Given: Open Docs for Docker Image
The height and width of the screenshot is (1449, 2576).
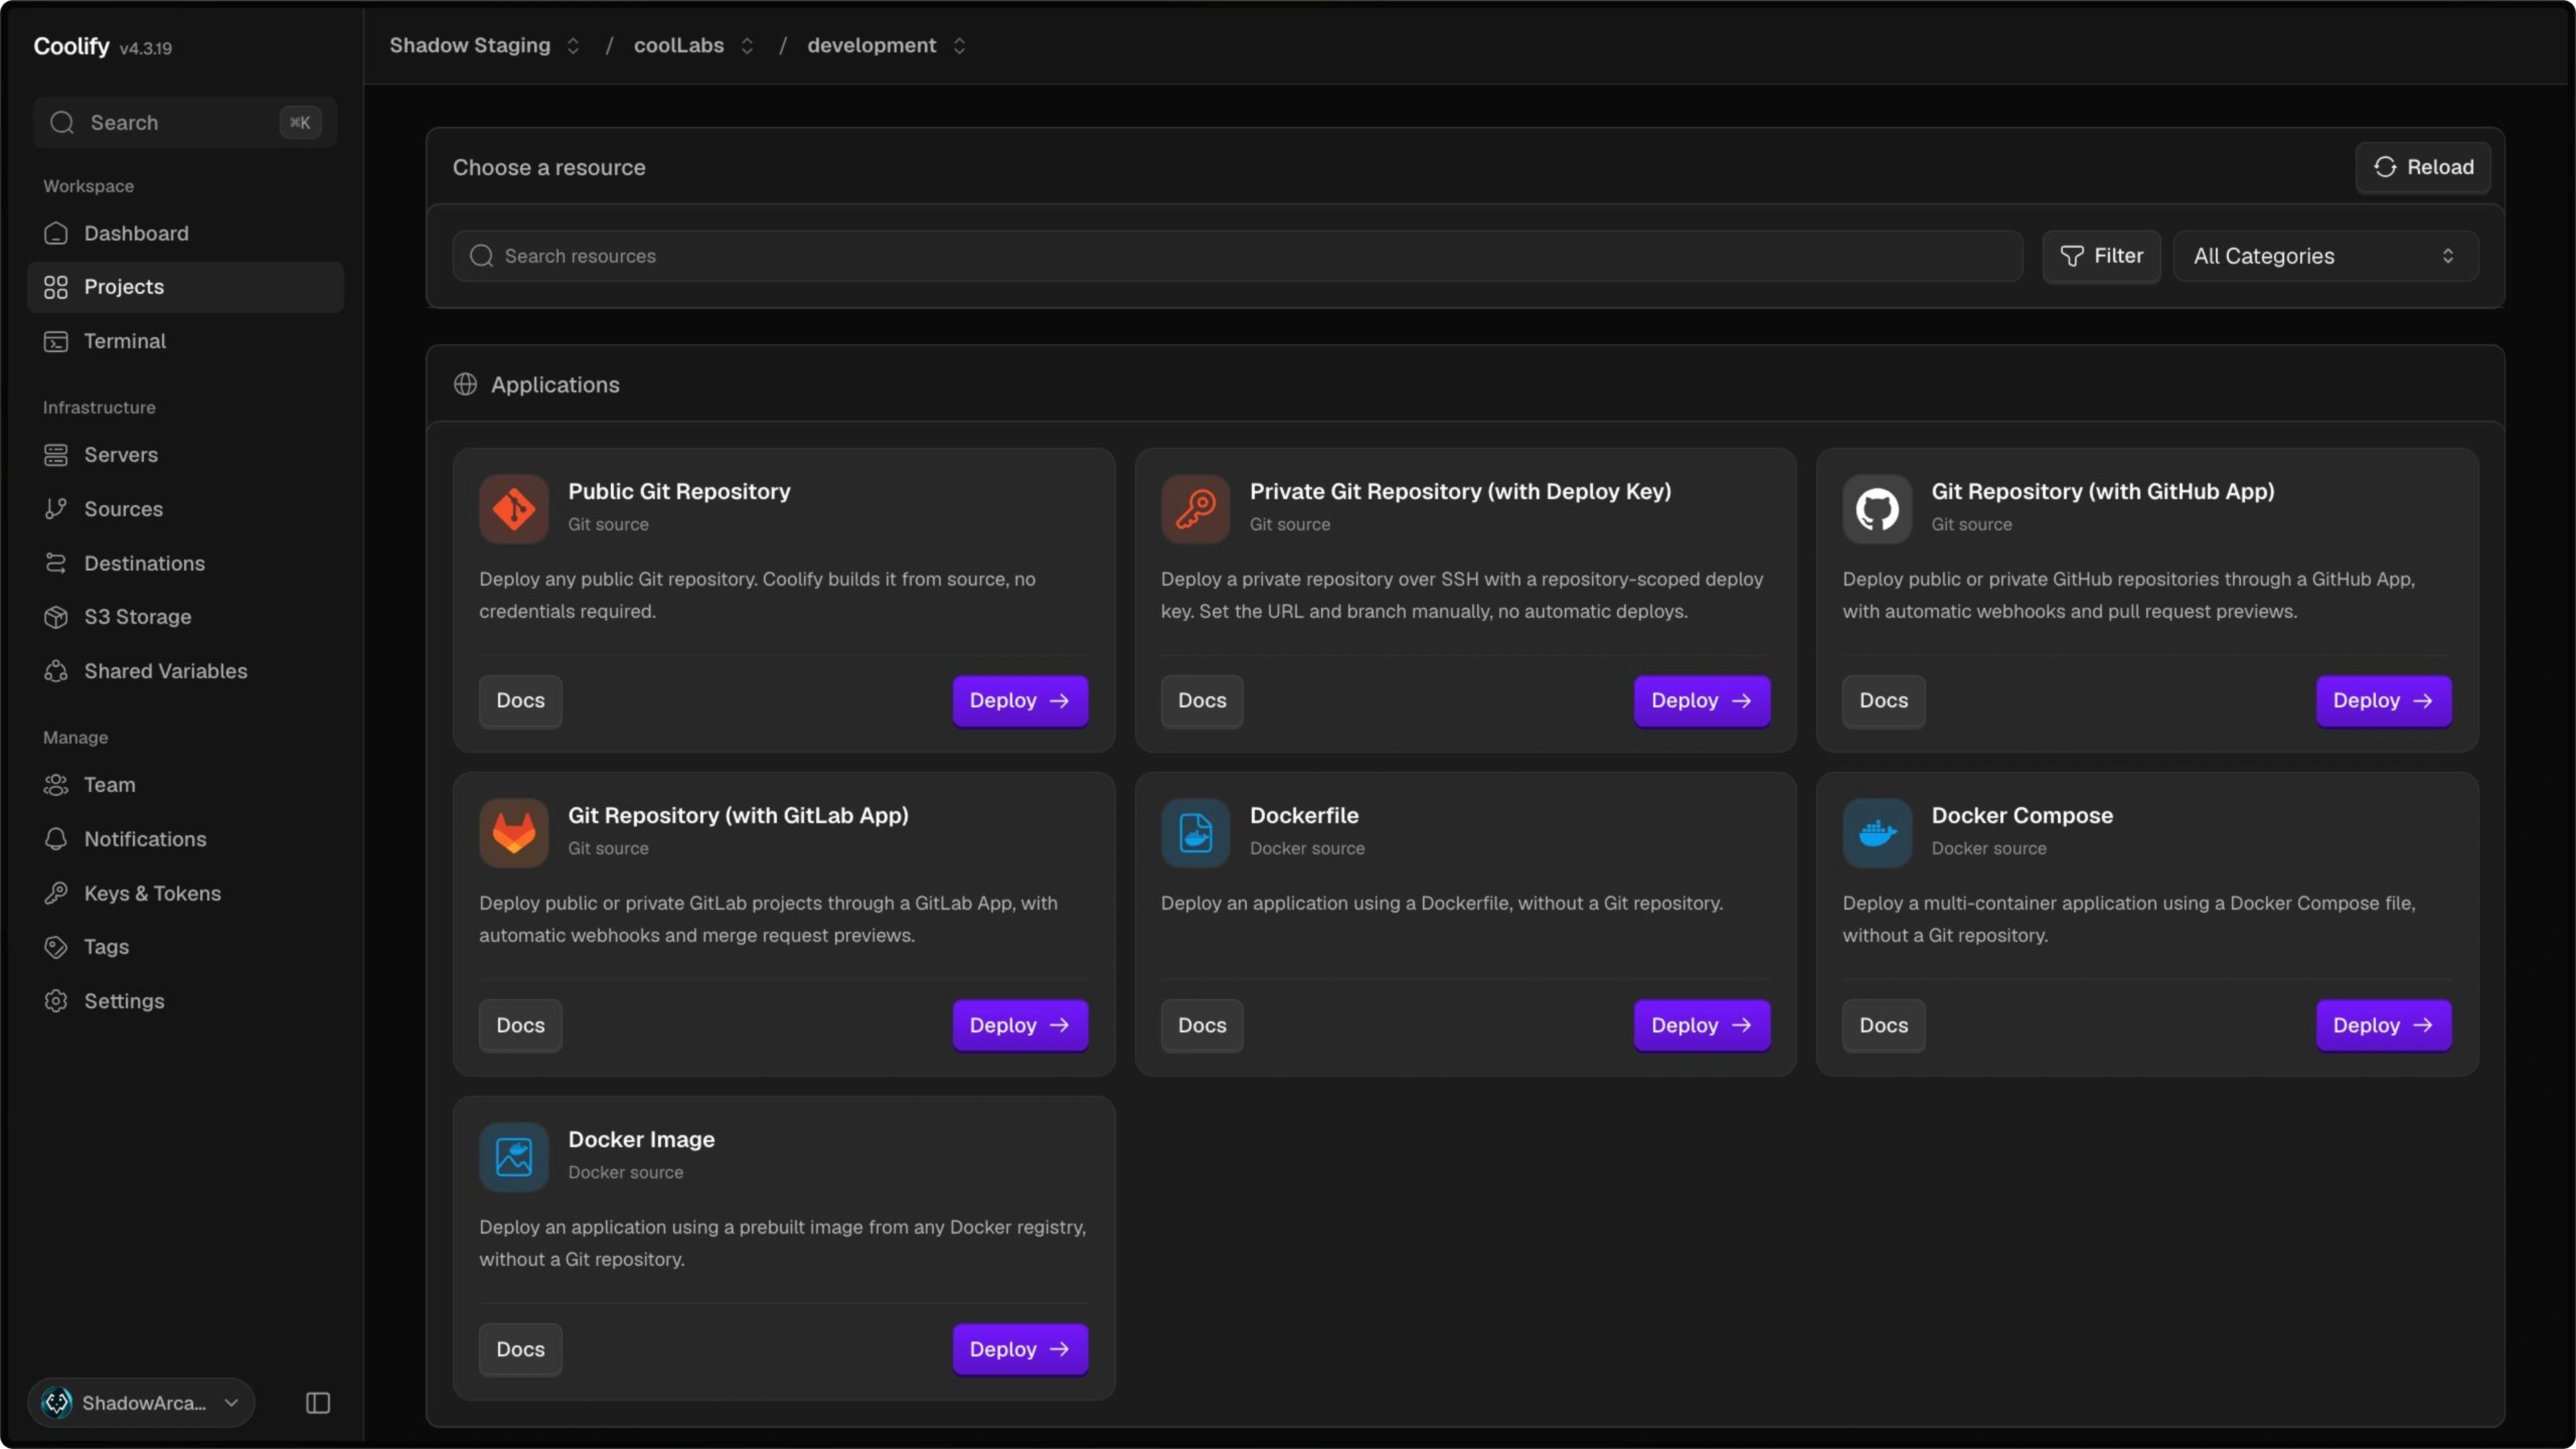Looking at the screenshot, I should click(520, 1348).
